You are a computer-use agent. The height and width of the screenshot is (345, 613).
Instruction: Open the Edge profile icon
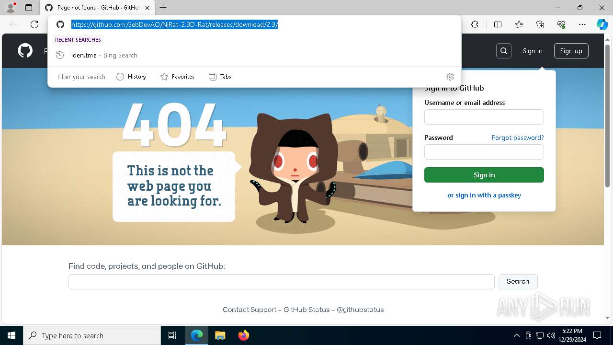(11, 8)
